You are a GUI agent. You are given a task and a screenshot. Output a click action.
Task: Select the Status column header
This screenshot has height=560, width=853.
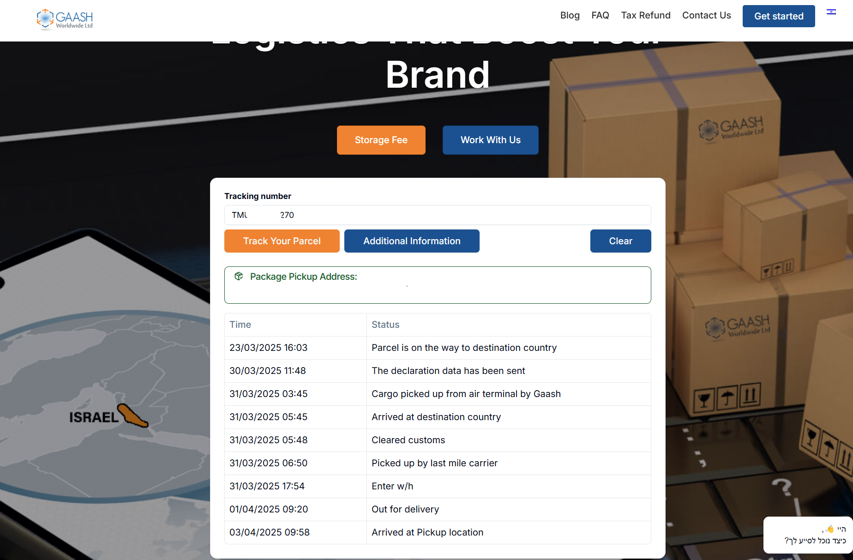(x=385, y=325)
